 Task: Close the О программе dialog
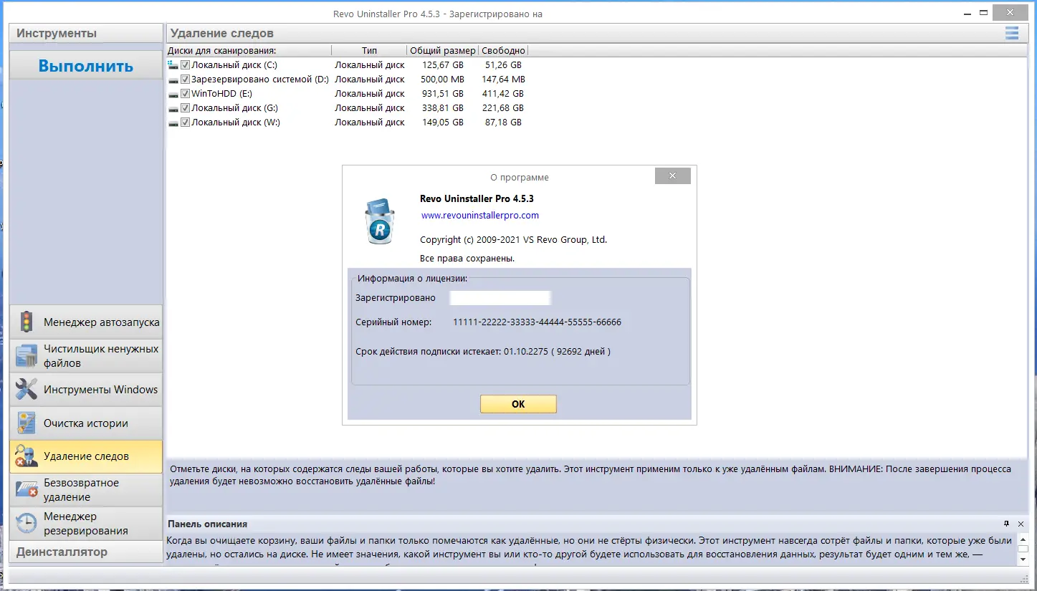672,176
